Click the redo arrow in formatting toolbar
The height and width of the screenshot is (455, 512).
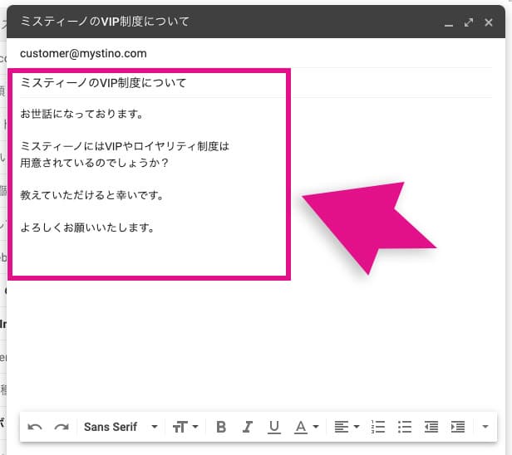point(62,427)
